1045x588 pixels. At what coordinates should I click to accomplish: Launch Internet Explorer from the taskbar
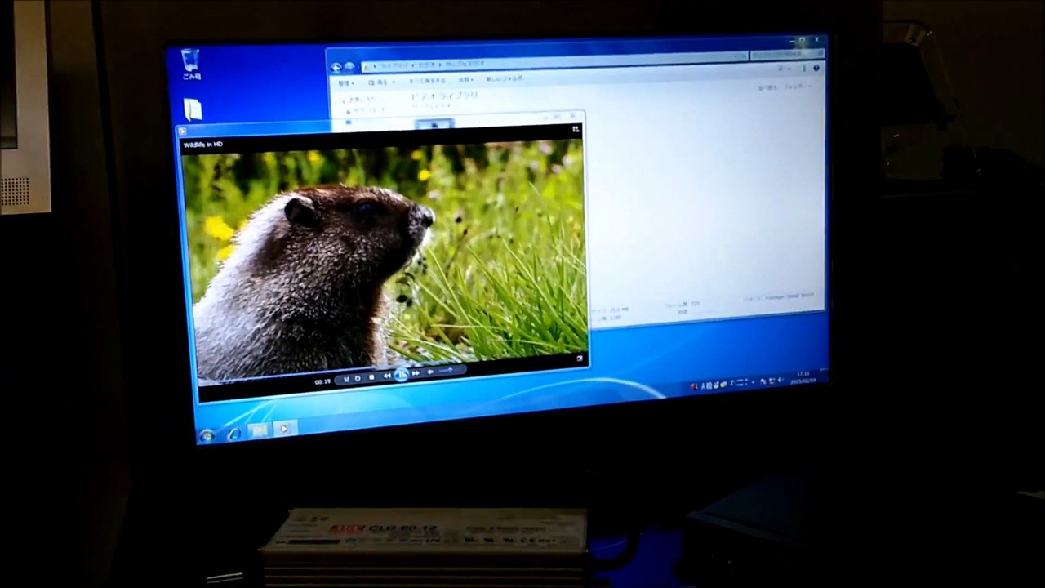pyautogui.click(x=233, y=434)
